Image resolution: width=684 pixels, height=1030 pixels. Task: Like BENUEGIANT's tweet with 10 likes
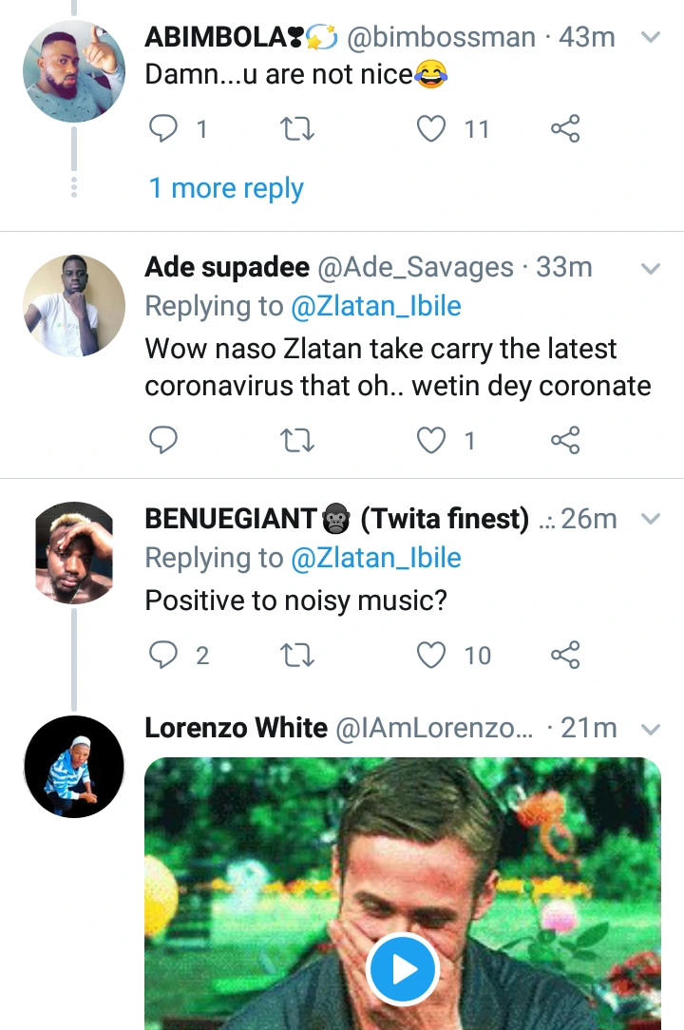432,655
